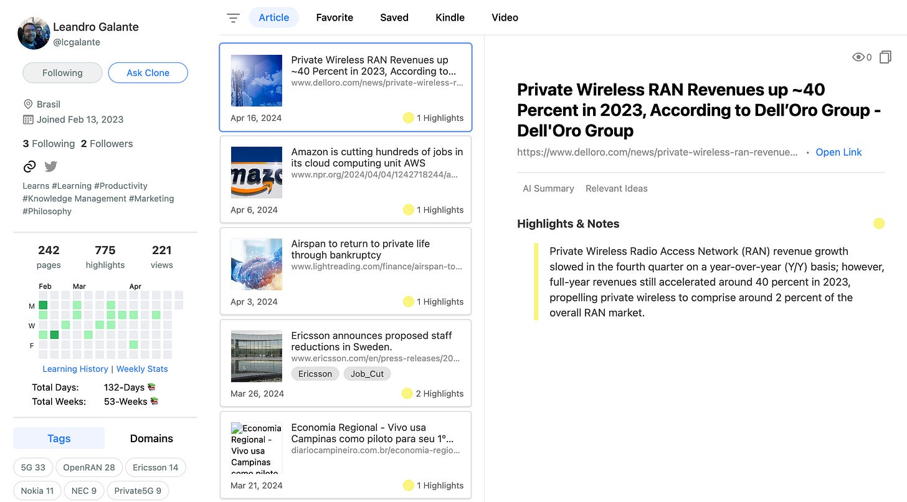Viewport: 907px width, 502px height.
Task: Select the Video tab
Action: pyautogui.click(x=505, y=17)
